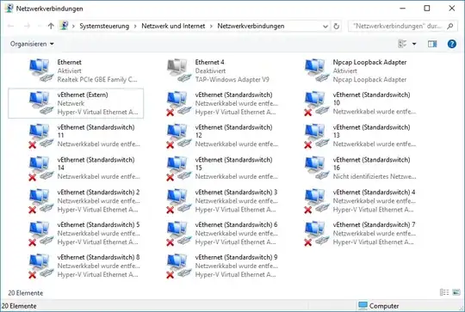This screenshot has height=312, width=465.
Task: Click the vEthernet (Standardswitch) 16 icon
Action: click(x=317, y=168)
